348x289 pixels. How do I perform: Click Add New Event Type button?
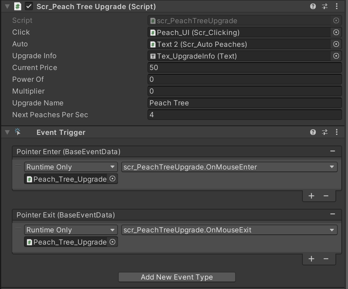tap(177, 277)
